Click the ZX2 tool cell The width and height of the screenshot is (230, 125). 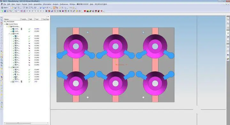(x=36, y=82)
